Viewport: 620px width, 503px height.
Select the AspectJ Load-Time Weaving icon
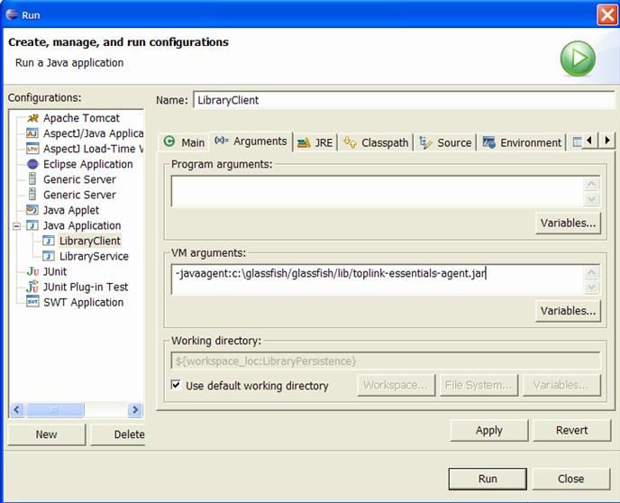[x=33, y=149]
